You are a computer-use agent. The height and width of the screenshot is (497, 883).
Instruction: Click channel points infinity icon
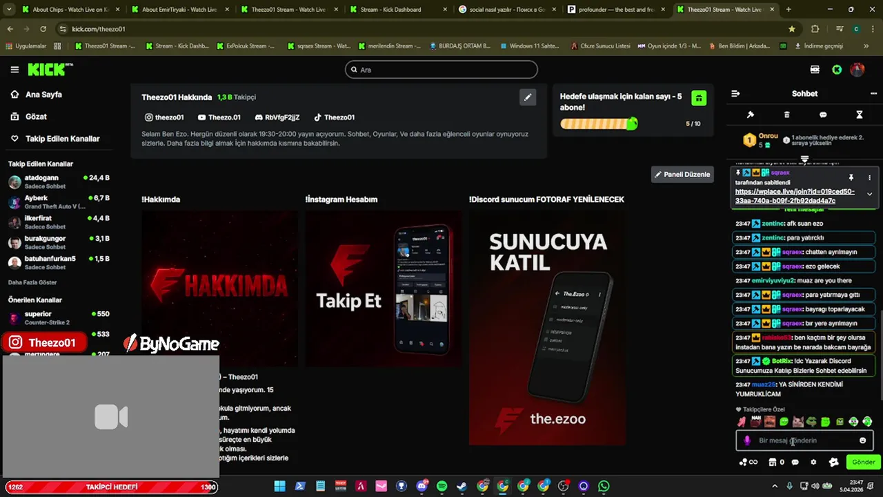click(748, 462)
